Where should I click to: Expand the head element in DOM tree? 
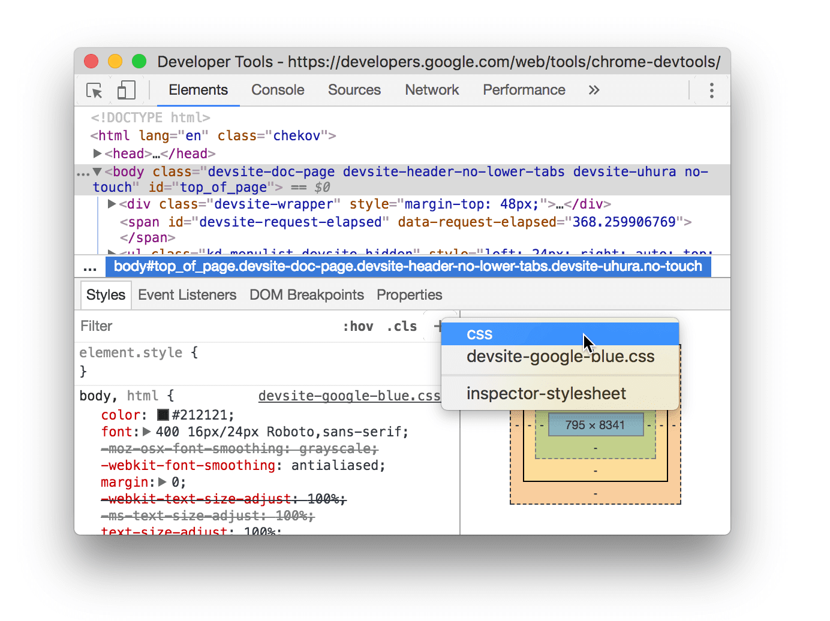(x=98, y=153)
